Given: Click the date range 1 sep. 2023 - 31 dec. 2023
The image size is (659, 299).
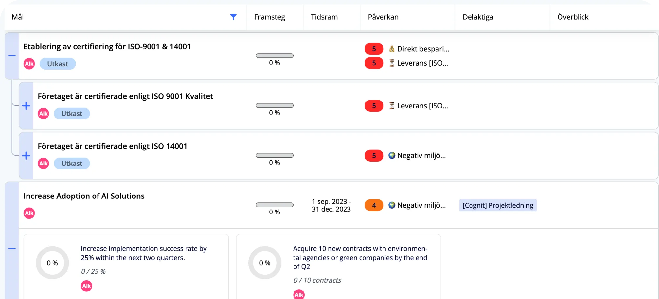Looking at the screenshot, I should point(331,205).
